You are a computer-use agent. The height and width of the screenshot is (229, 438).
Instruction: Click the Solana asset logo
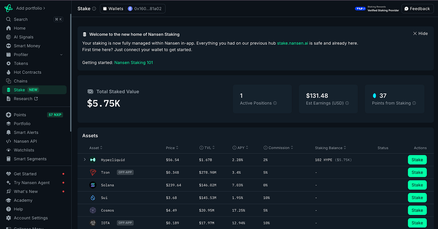(93, 185)
